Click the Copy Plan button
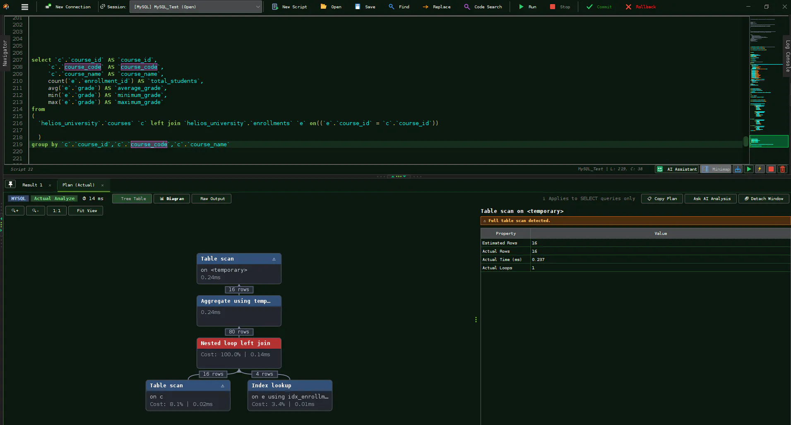The width and height of the screenshot is (791, 425). point(662,198)
